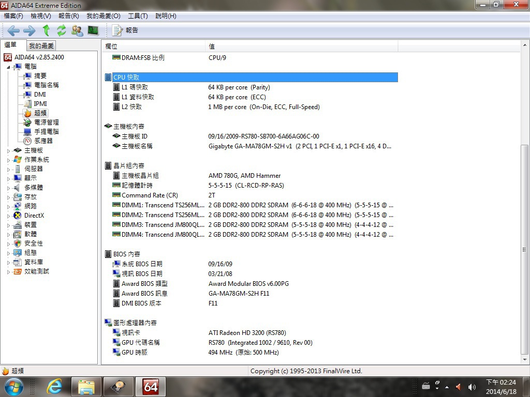This screenshot has width=530, height=397.
Task: Click the 報告 report button in toolbar
Action: (x=125, y=30)
